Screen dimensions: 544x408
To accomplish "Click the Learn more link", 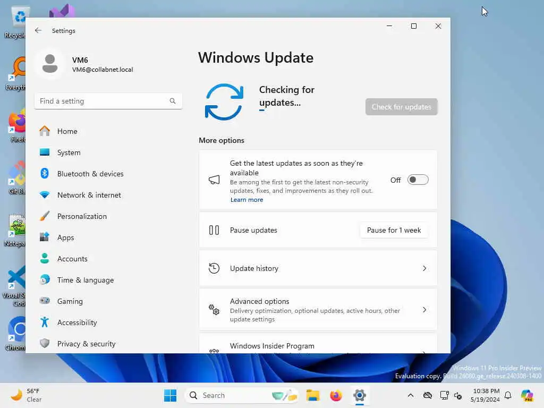I will [x=246, y=200].
